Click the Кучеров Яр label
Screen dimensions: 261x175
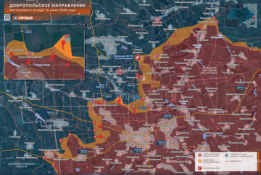[170, 29]
